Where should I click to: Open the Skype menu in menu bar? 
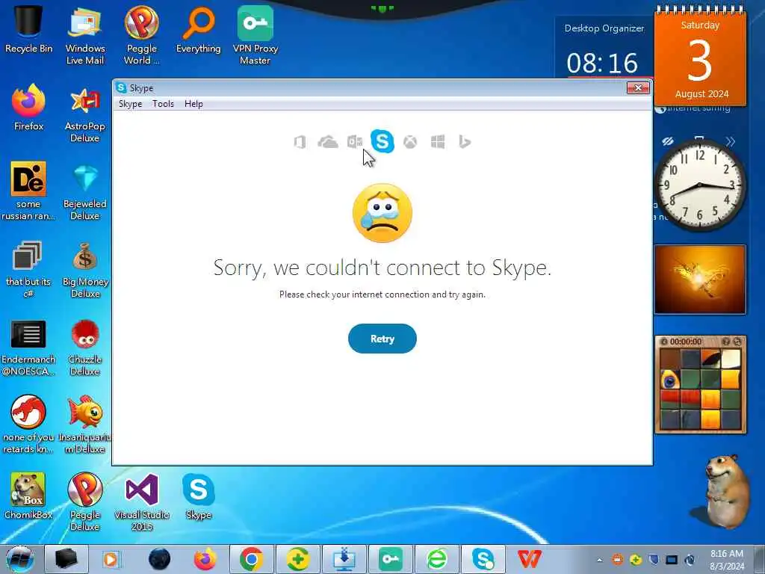[x=130, y=104]
